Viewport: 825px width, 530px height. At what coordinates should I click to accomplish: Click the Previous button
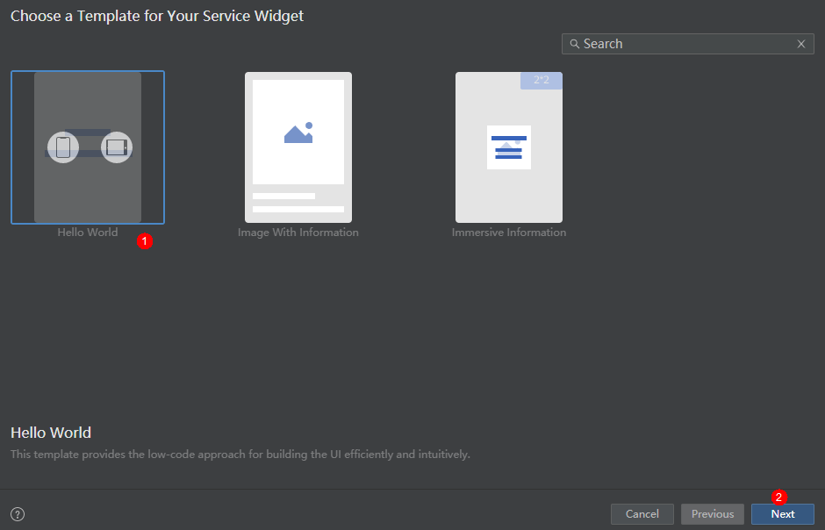[x=713, y=513]
